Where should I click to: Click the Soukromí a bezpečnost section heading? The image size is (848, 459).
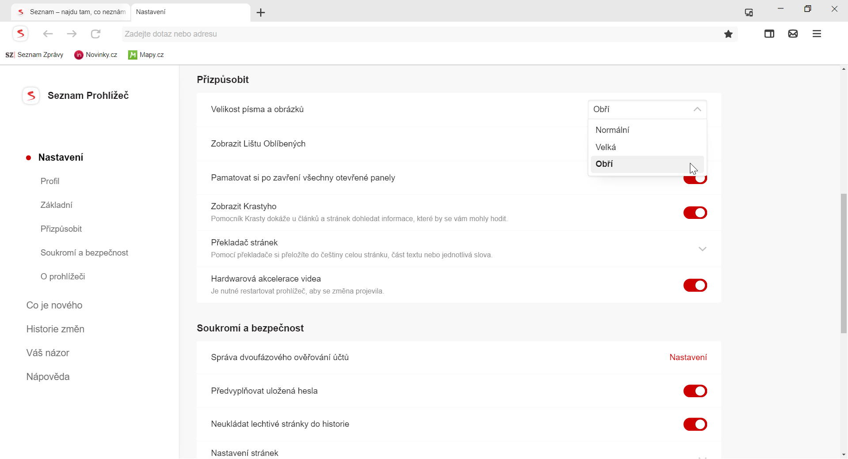[x=250, y=328]
